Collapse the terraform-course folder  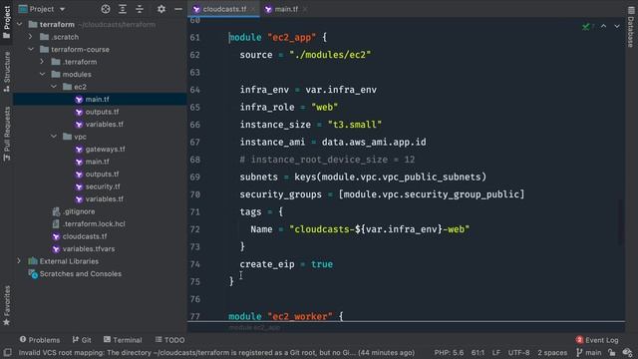[31, 49]
